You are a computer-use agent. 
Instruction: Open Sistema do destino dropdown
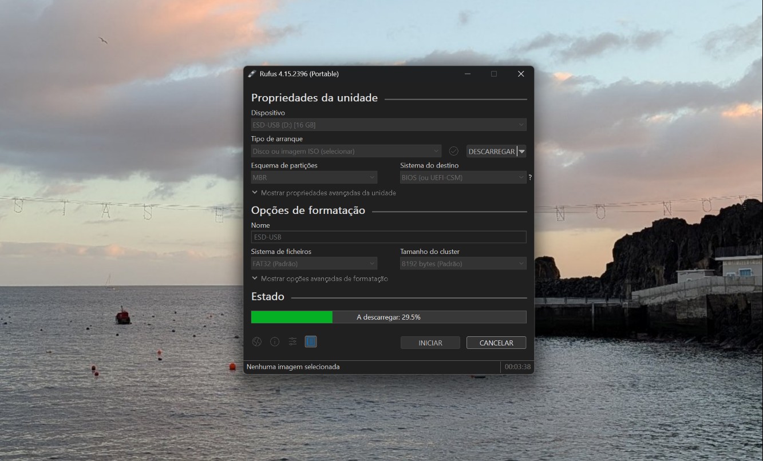pyautogui.click(x=463, y=177)
